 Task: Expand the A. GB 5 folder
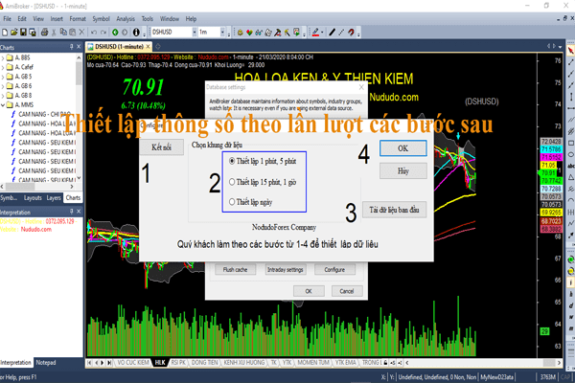[x=3, y=77]
